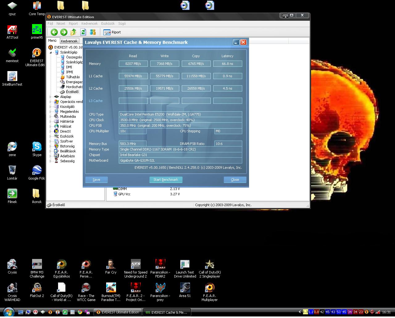Viewport: 395px width, 318px height.
Task: Select Összegzés in the tree
Action: pos(74,57)
